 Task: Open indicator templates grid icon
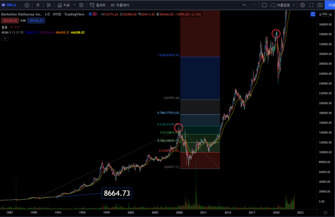81,5
